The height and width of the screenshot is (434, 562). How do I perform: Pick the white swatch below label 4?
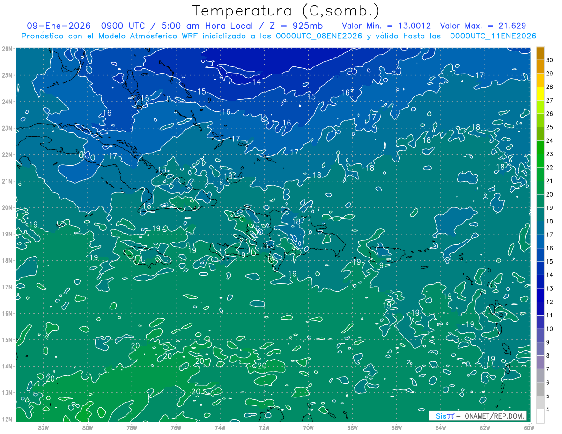540,415
